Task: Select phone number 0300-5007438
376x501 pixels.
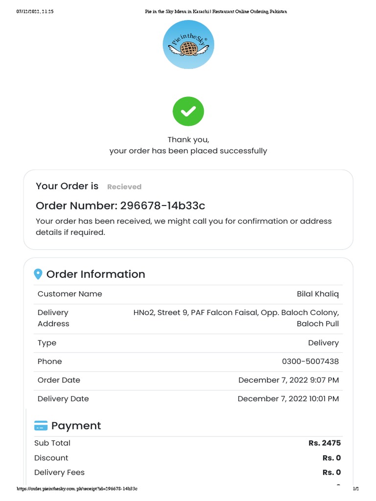Action: [x=310, y=362]
